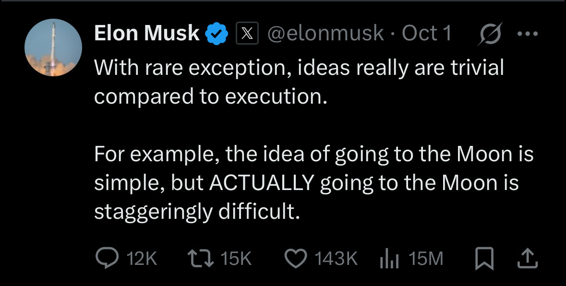Click the blue verified checkmark badge
The height and width of the screenshot is (286, 566).
[217, 34]
